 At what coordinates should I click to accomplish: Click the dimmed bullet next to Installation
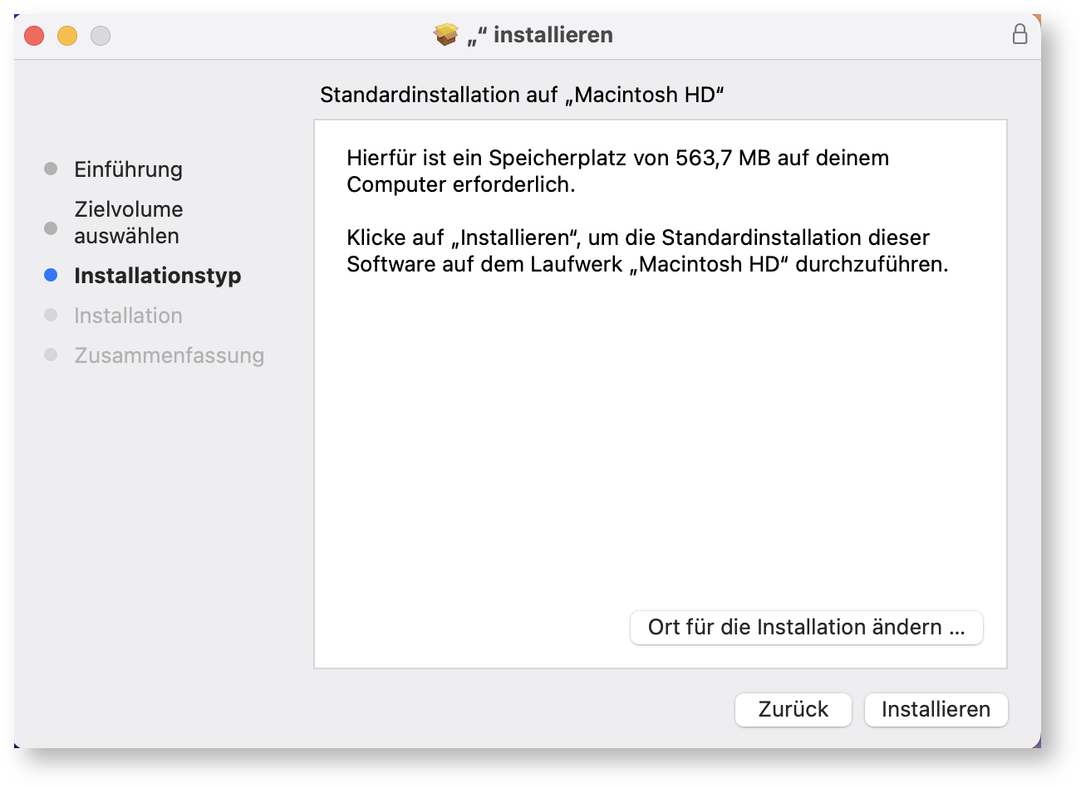51,315
